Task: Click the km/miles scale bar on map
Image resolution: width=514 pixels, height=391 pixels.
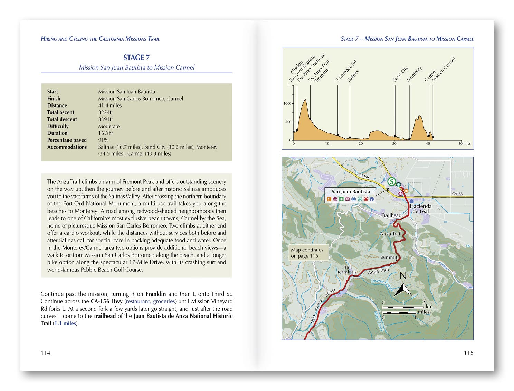Action: [x=403, y=310]
